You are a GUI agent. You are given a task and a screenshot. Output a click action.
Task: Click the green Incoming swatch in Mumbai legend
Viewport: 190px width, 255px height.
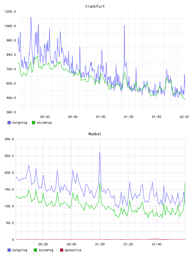[x=35, y=250]
